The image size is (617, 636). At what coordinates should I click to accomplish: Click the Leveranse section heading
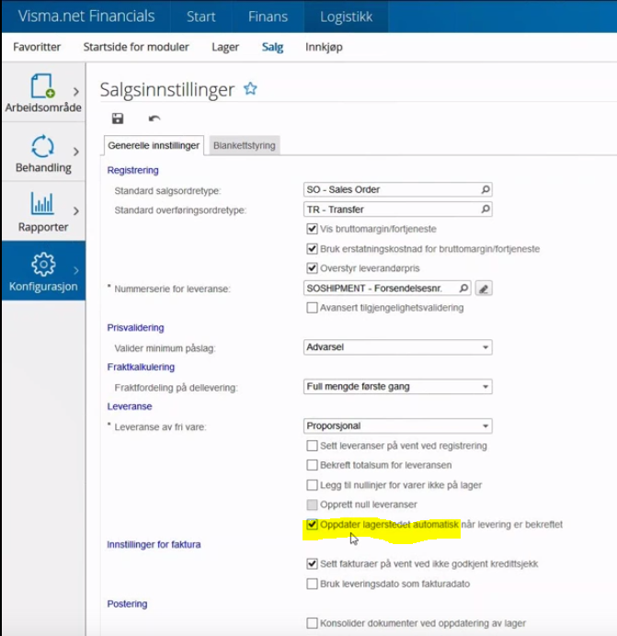(x=130, y=406)
